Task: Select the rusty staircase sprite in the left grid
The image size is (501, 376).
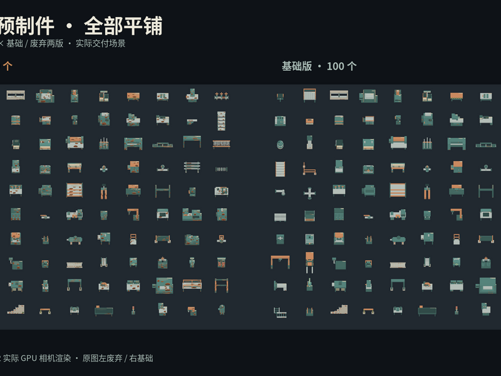Action: pos(16,309)
